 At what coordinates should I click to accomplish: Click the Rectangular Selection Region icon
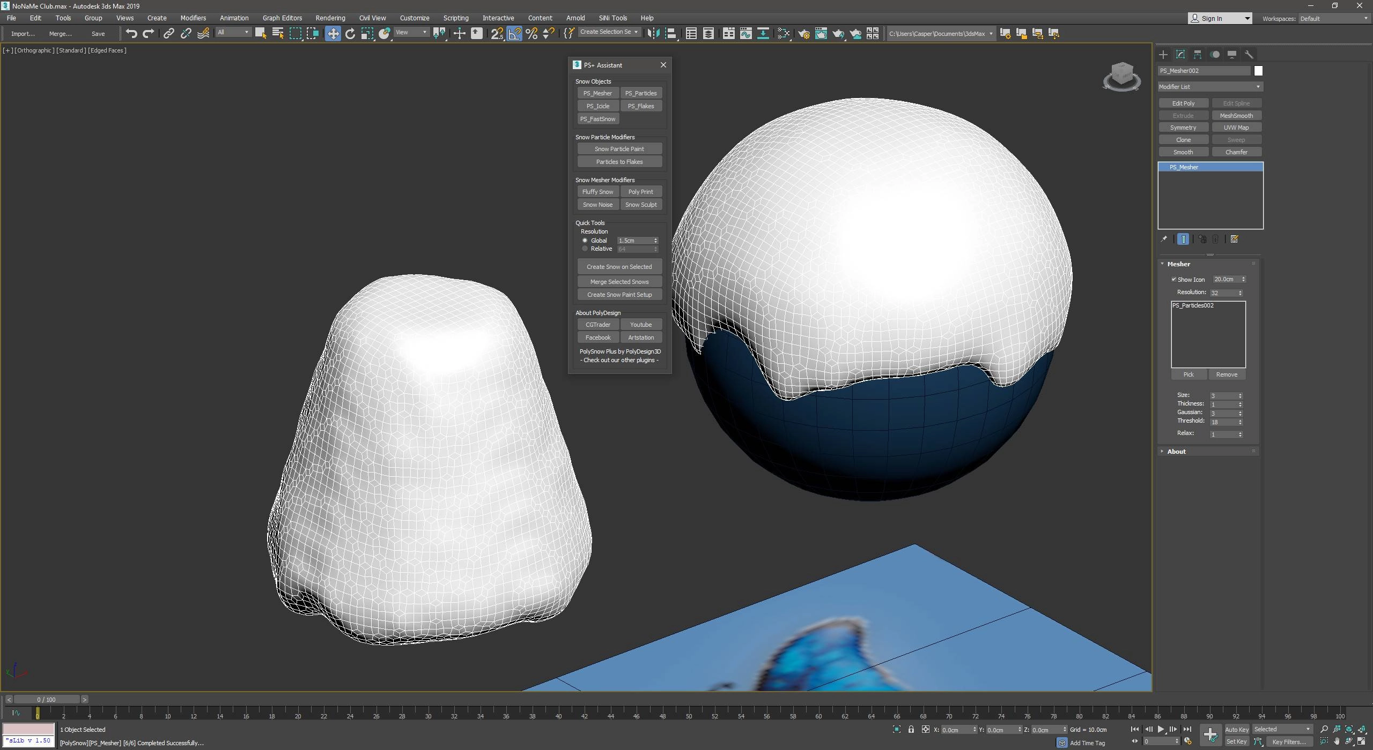(x=295, y=33)
